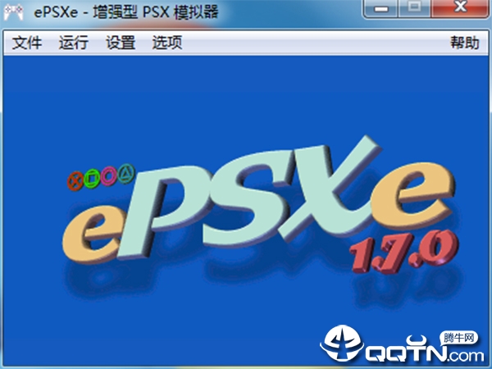Open the 文件 menu
492x369 pixels.
point(27,43)
